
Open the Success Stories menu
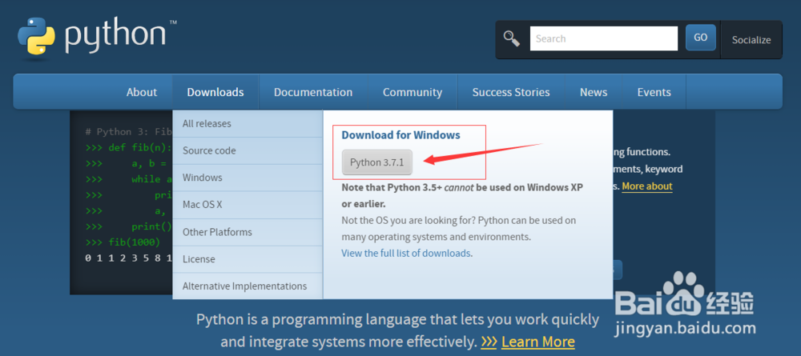pyautogui.click(x=511, y=92)
